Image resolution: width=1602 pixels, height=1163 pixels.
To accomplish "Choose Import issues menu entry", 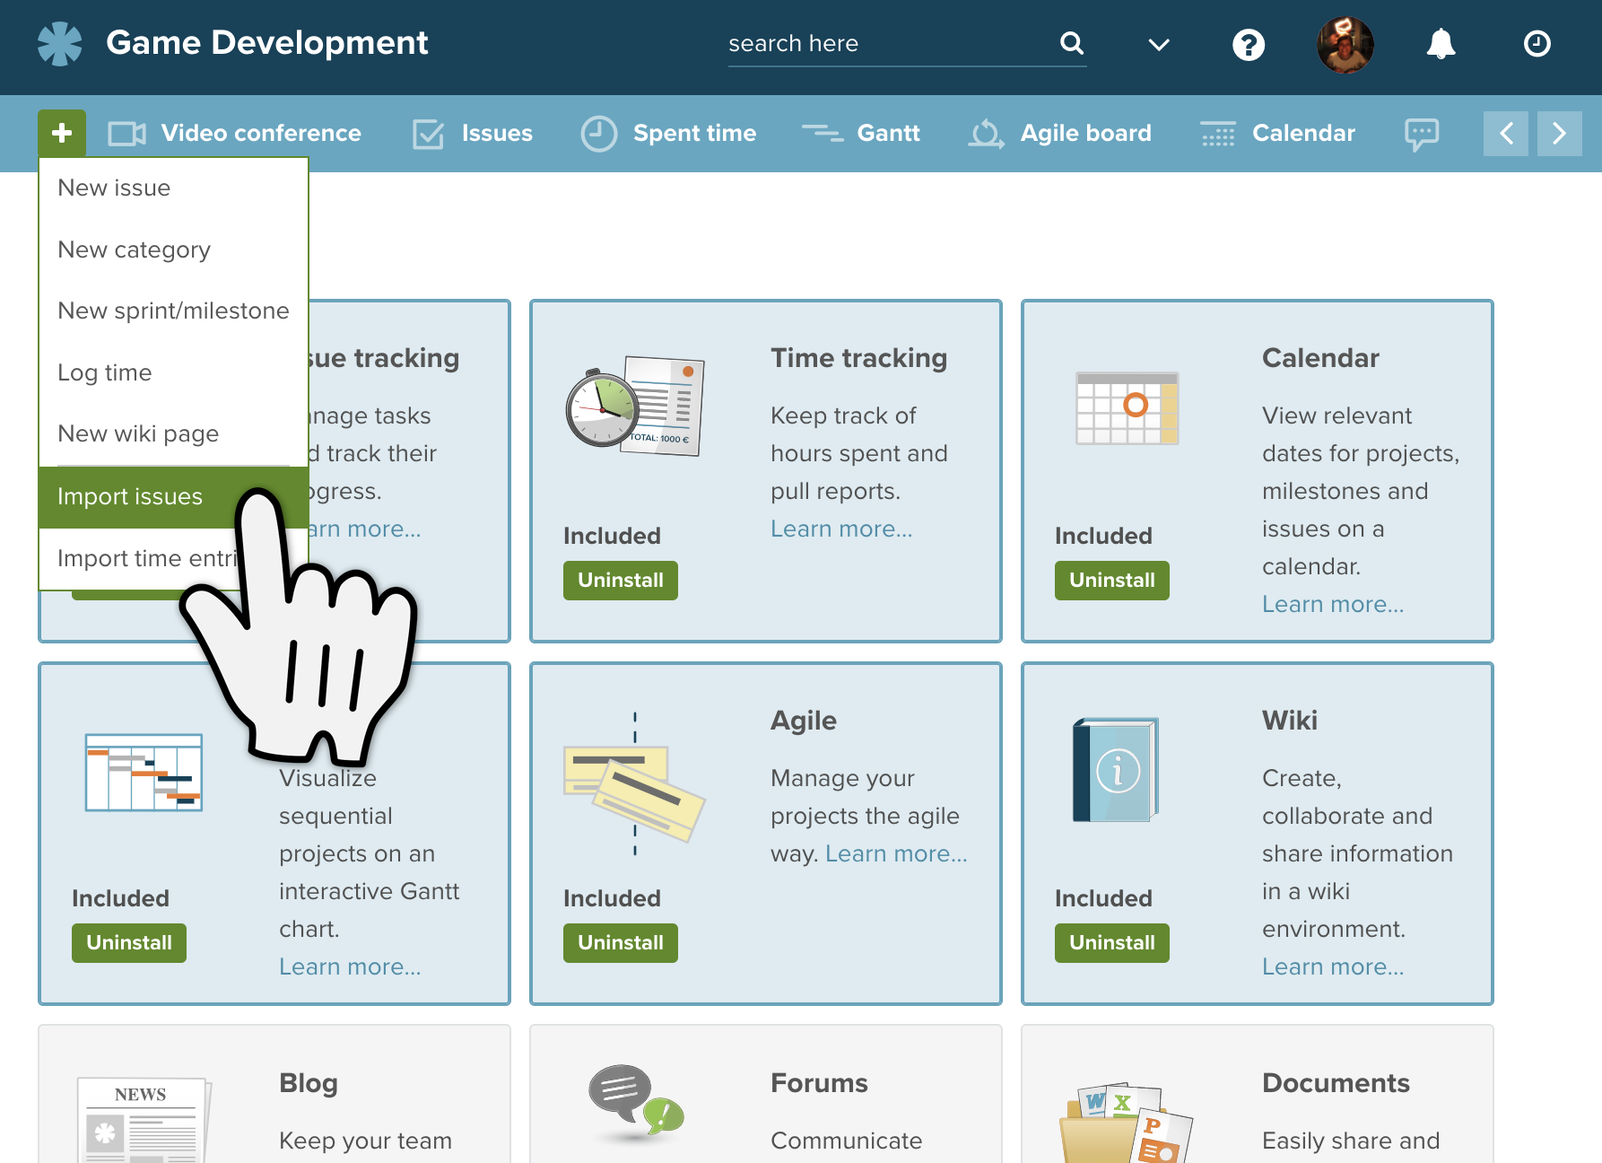I will pos(174,497).
